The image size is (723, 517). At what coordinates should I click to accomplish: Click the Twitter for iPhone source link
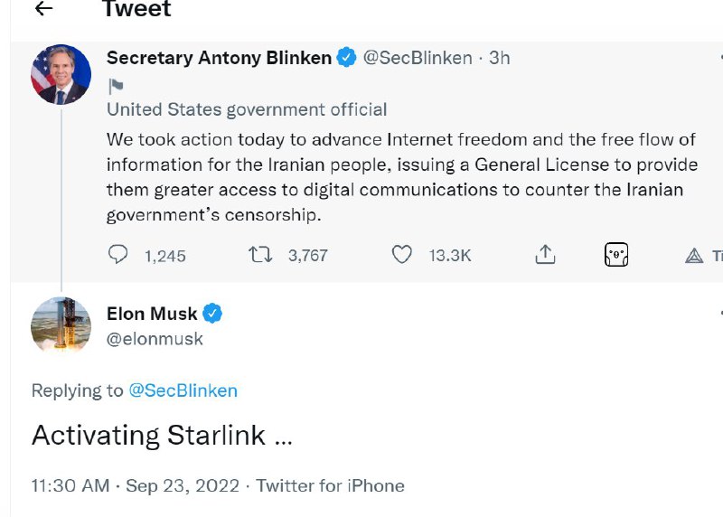pyautogui.click(x=330, y=485)
